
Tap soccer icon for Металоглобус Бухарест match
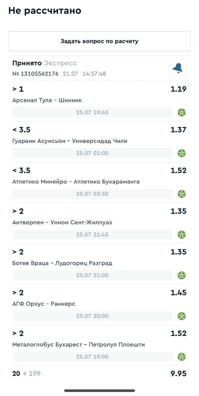(x=181, y=357)
